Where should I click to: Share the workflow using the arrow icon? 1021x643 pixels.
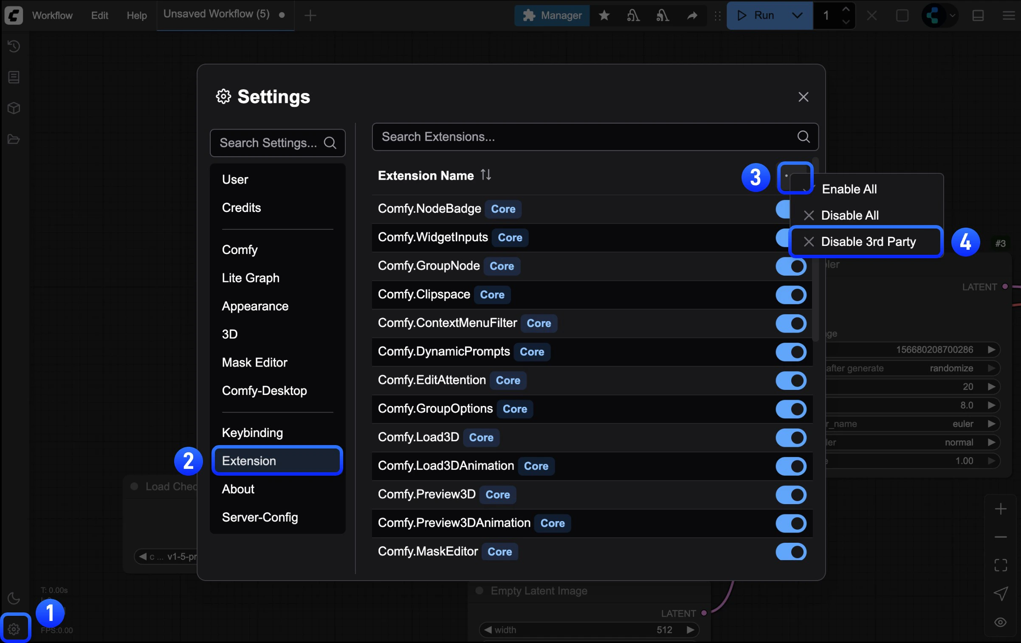point(692,15)
